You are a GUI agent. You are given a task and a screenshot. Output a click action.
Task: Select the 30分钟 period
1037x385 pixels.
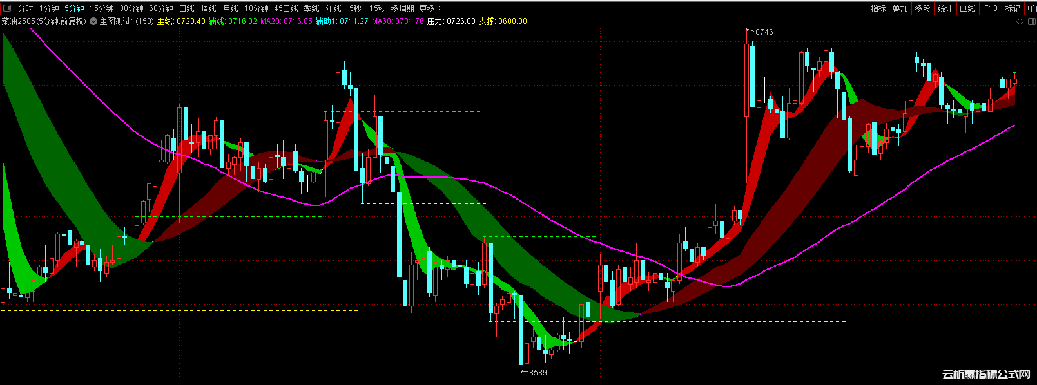(x=131, y=8)
